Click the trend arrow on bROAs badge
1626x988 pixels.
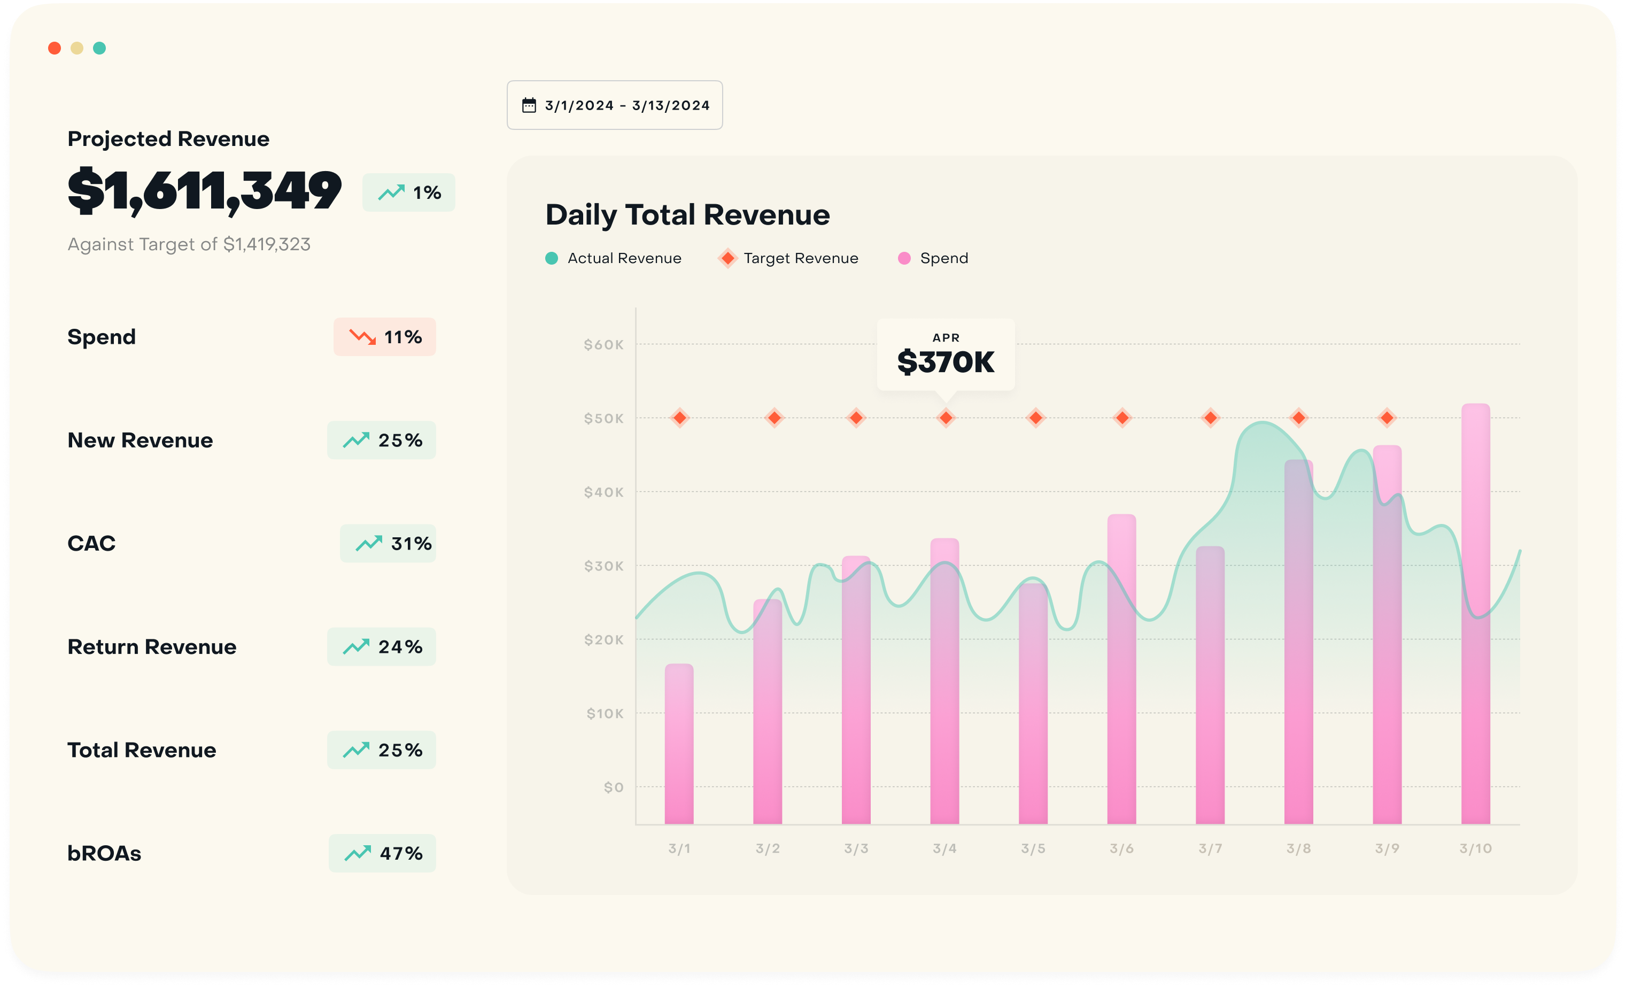pos(358,853)
